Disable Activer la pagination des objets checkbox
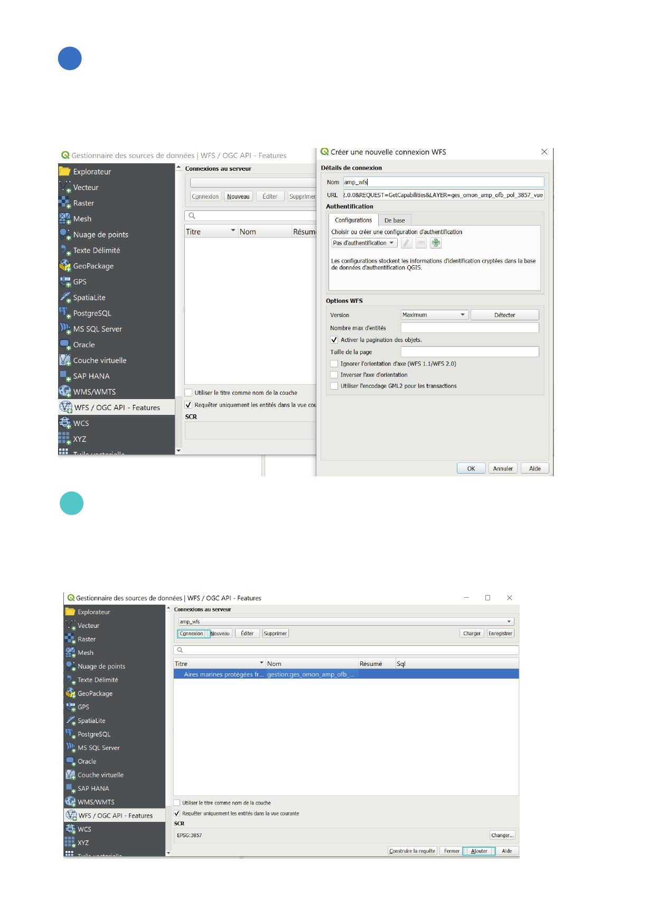647x908 pixels. [x=334, y=340]
